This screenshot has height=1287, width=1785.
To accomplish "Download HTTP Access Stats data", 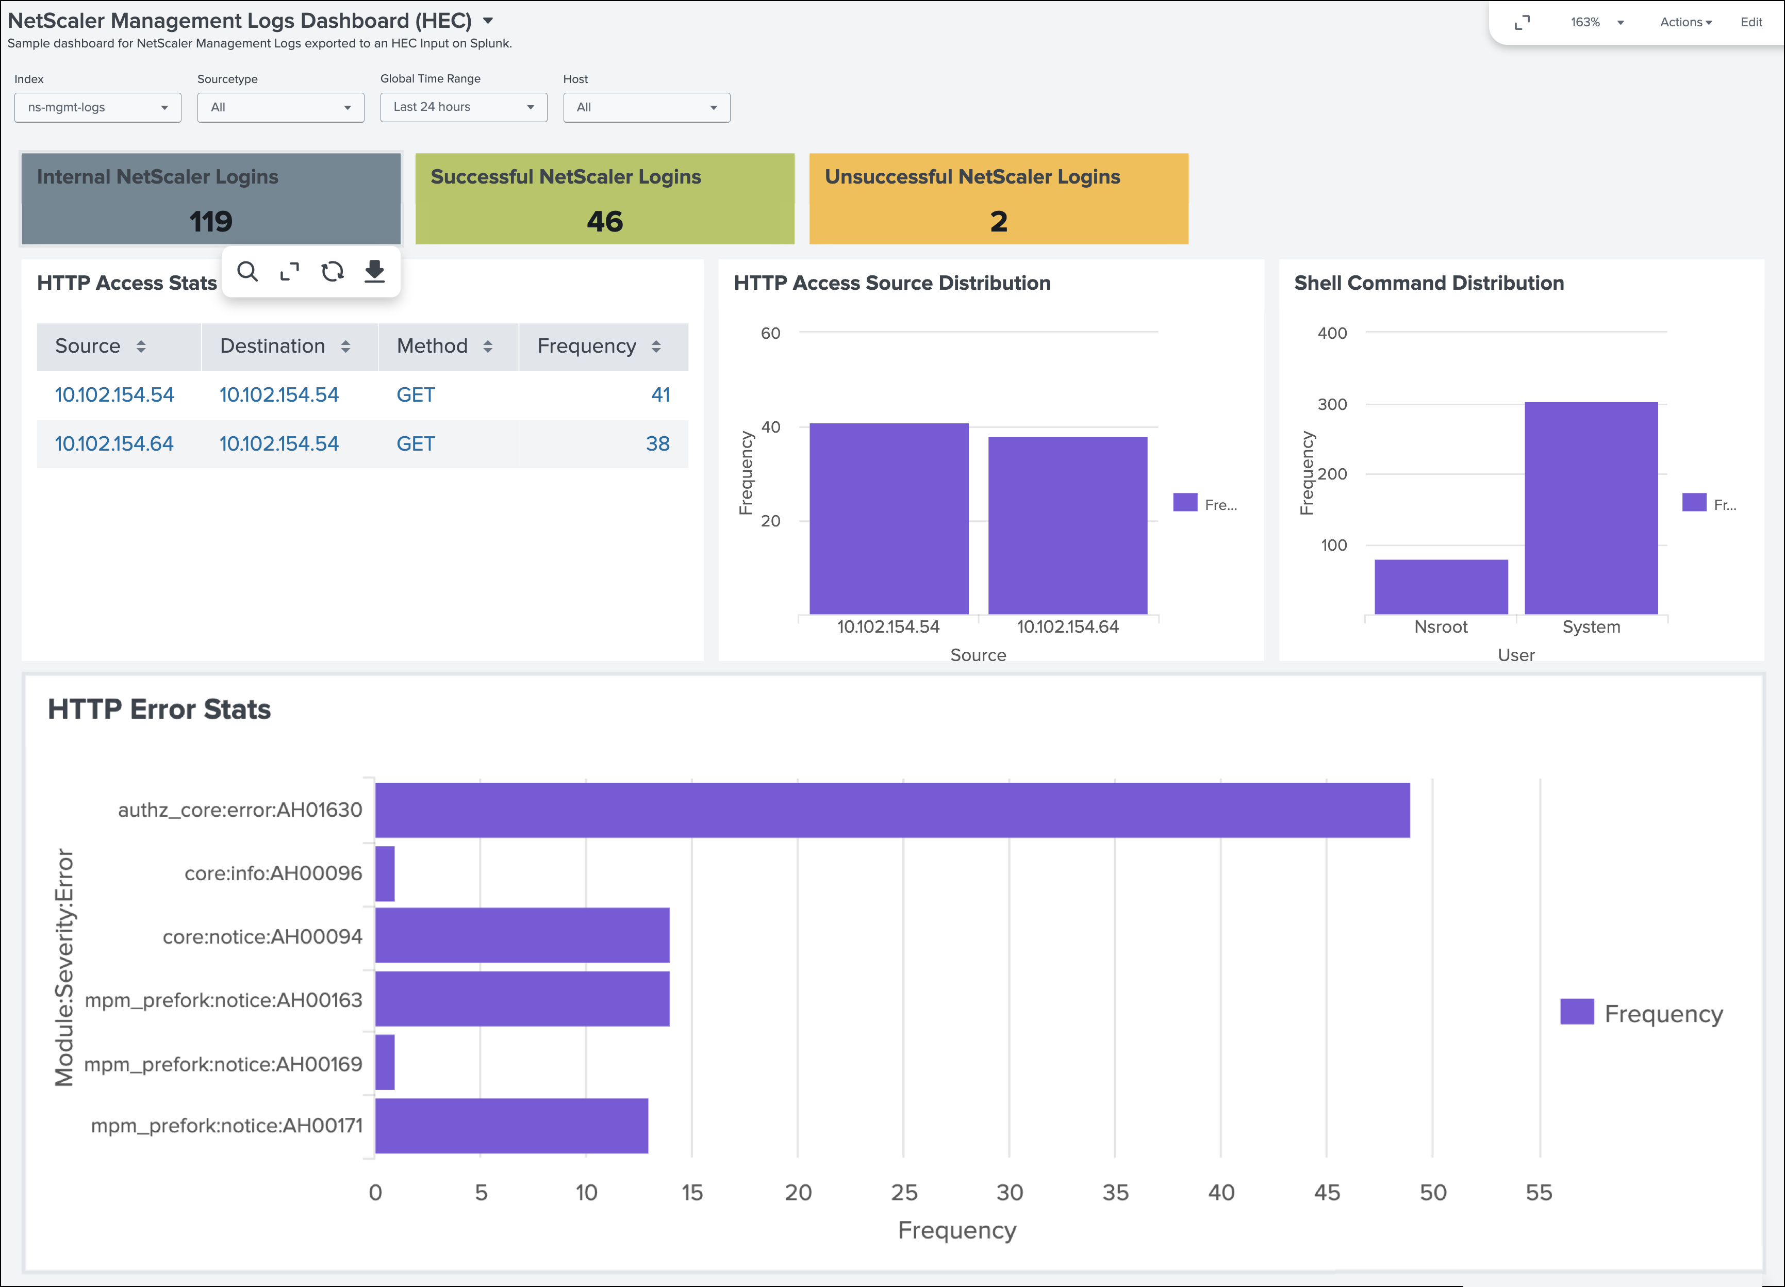I will (x=375, y=272).
